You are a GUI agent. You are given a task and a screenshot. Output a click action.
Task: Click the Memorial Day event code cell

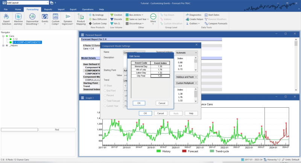(x=141, y=66)
